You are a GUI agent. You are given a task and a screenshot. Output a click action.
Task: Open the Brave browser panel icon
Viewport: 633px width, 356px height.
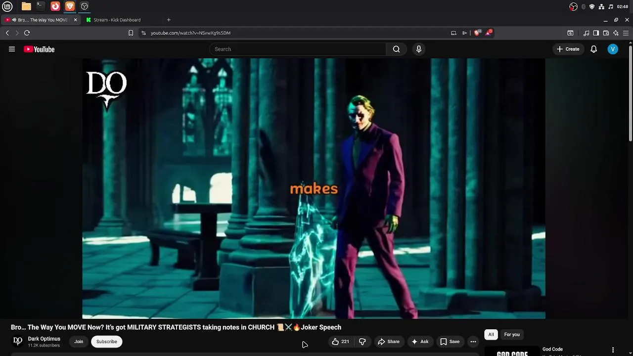pyautogui.click(x=70, y=6)
